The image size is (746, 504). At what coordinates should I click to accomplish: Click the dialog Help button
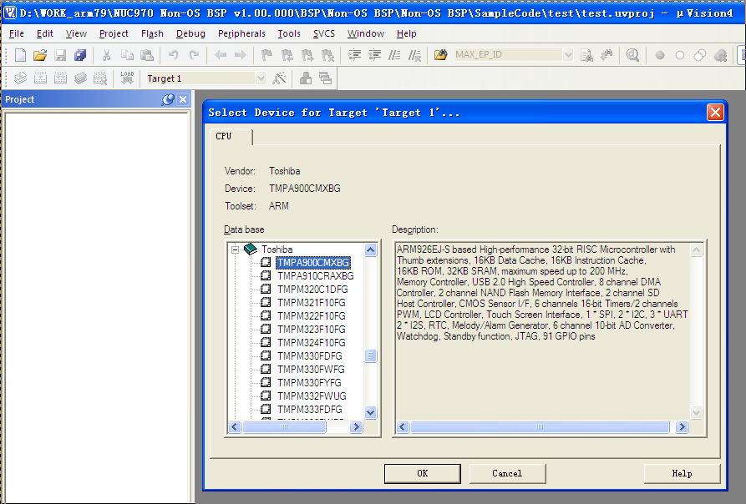click(682, 473)
